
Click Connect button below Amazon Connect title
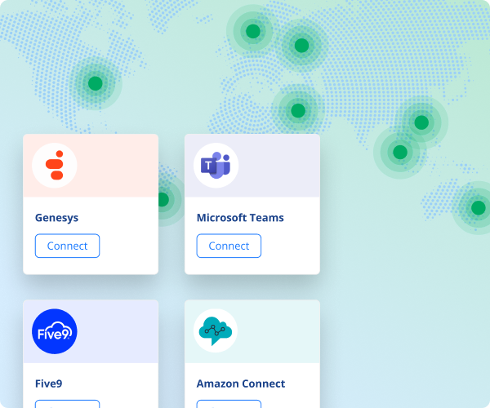229,403
